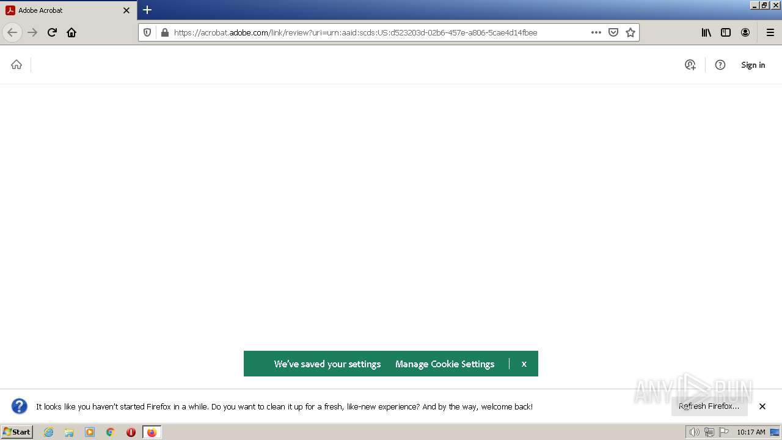The width and height of the screenshot is (782, 440).
Task: Reload the current page
Action: tap(52, 32)
